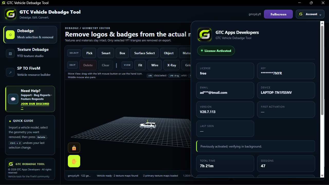Click the Debadge diamond sidebar icon
The image size is (329, 185).
point(10,34)
